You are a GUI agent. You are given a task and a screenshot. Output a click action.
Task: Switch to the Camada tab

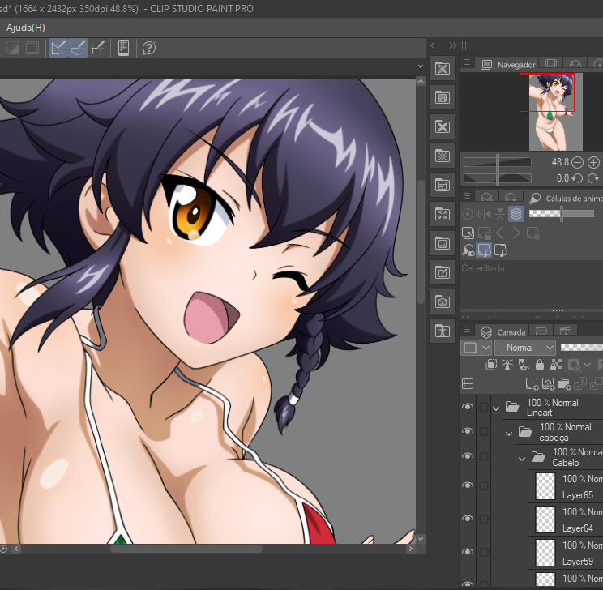tap(502, 331)
